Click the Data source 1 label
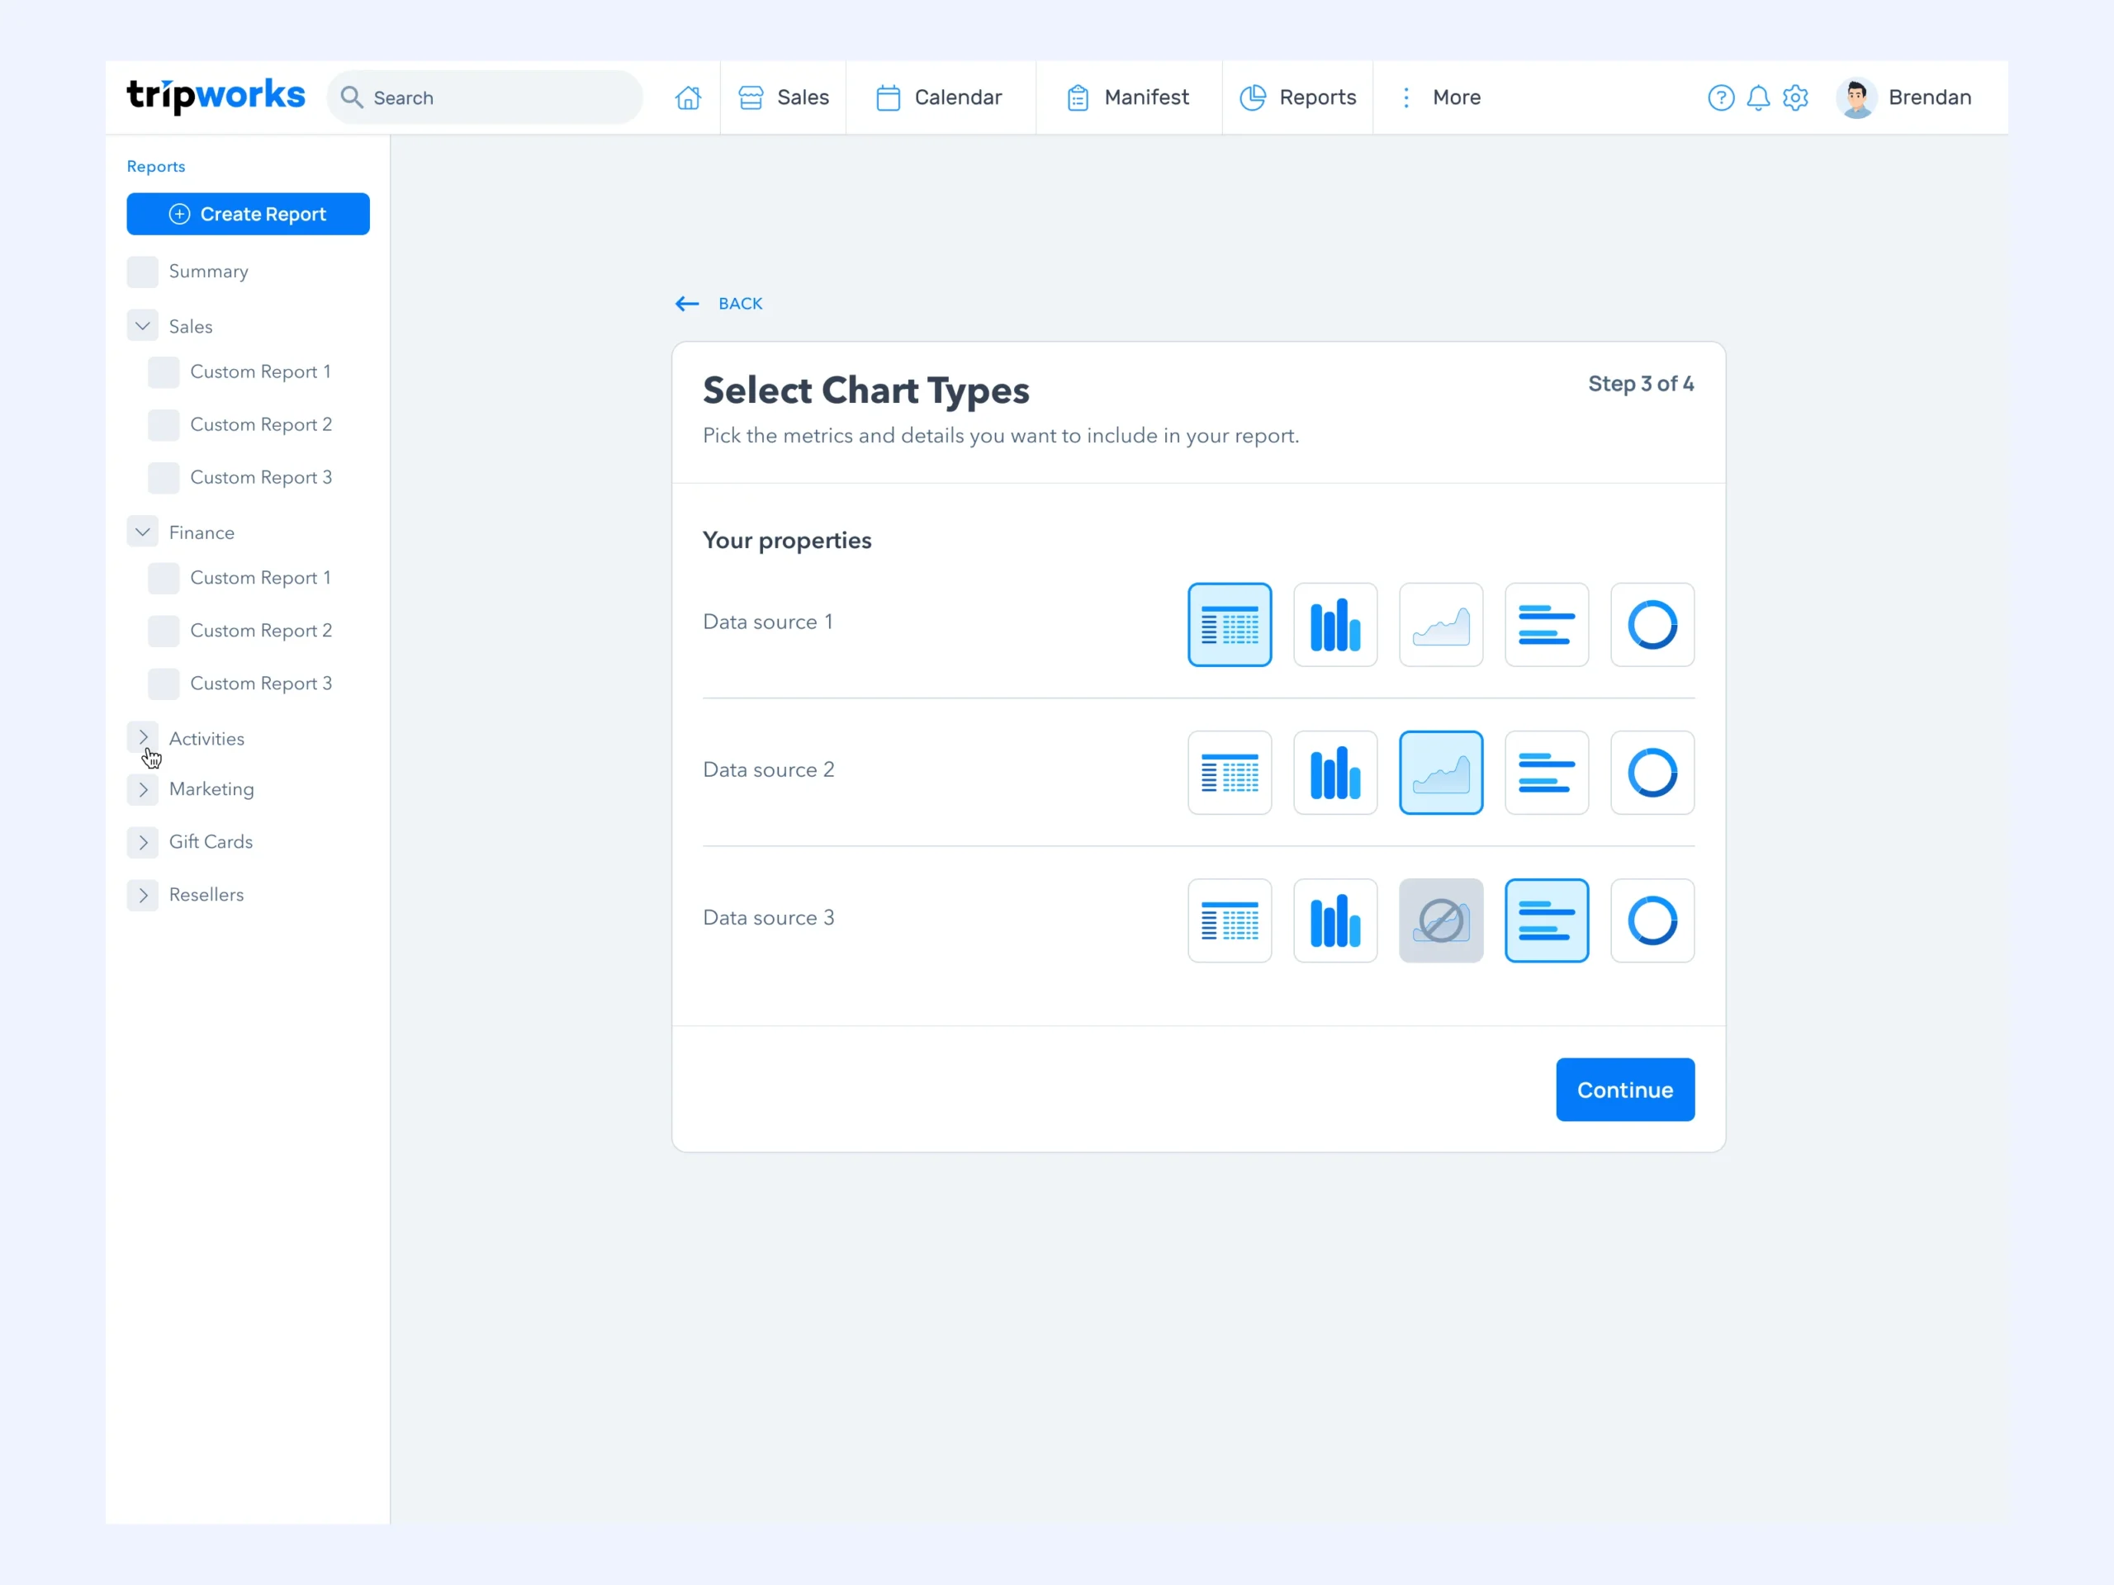Screen dimensions: 2114x1585 (767, 622)
